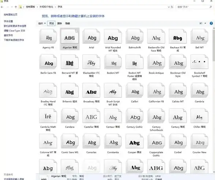Image resolution: width=215 pixels, height=180 pixels.
Task: Select the Calisto MT font icon
Action: click(178, 90)
